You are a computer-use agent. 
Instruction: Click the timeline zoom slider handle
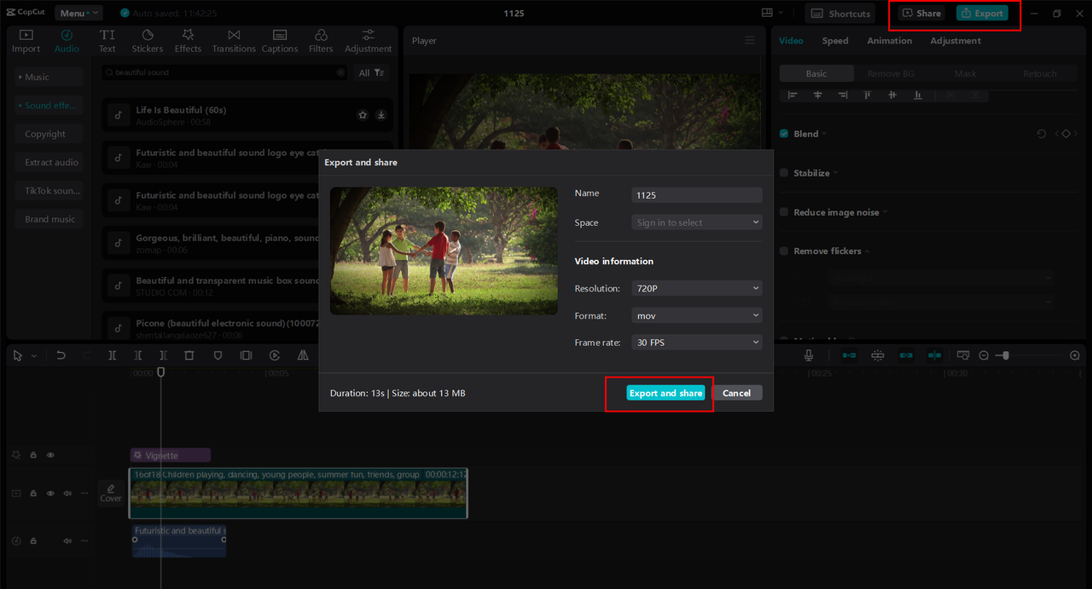pos(1006,355)
